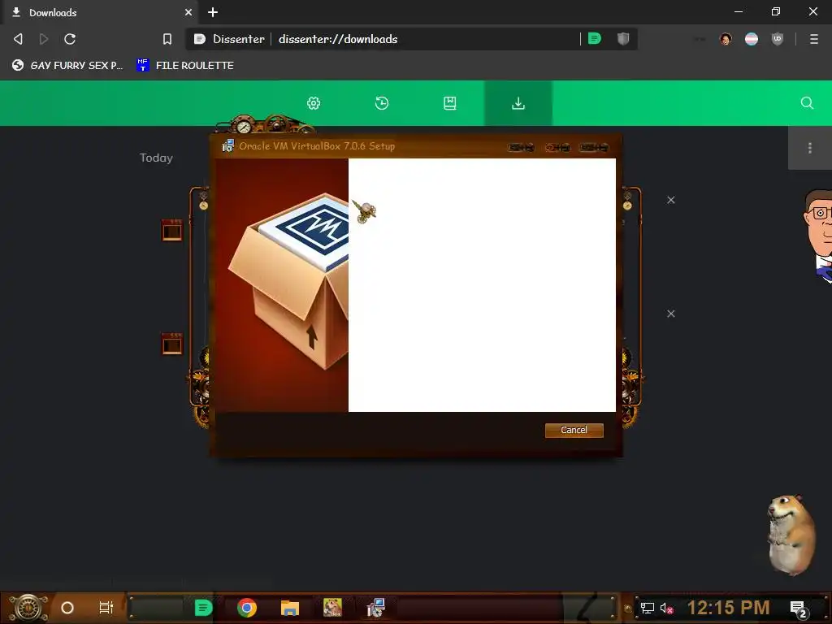Close the Downloads browser tab
This screenshot has height=624, width=832.
pyautogui.click(x=188, y=12)
